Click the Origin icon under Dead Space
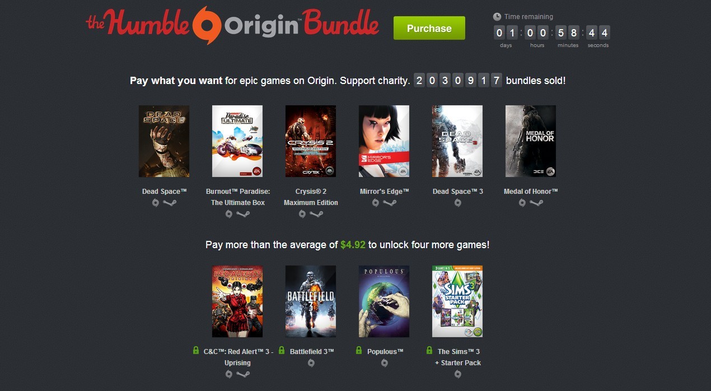The image size is (711, 391). tap(156, 203)
